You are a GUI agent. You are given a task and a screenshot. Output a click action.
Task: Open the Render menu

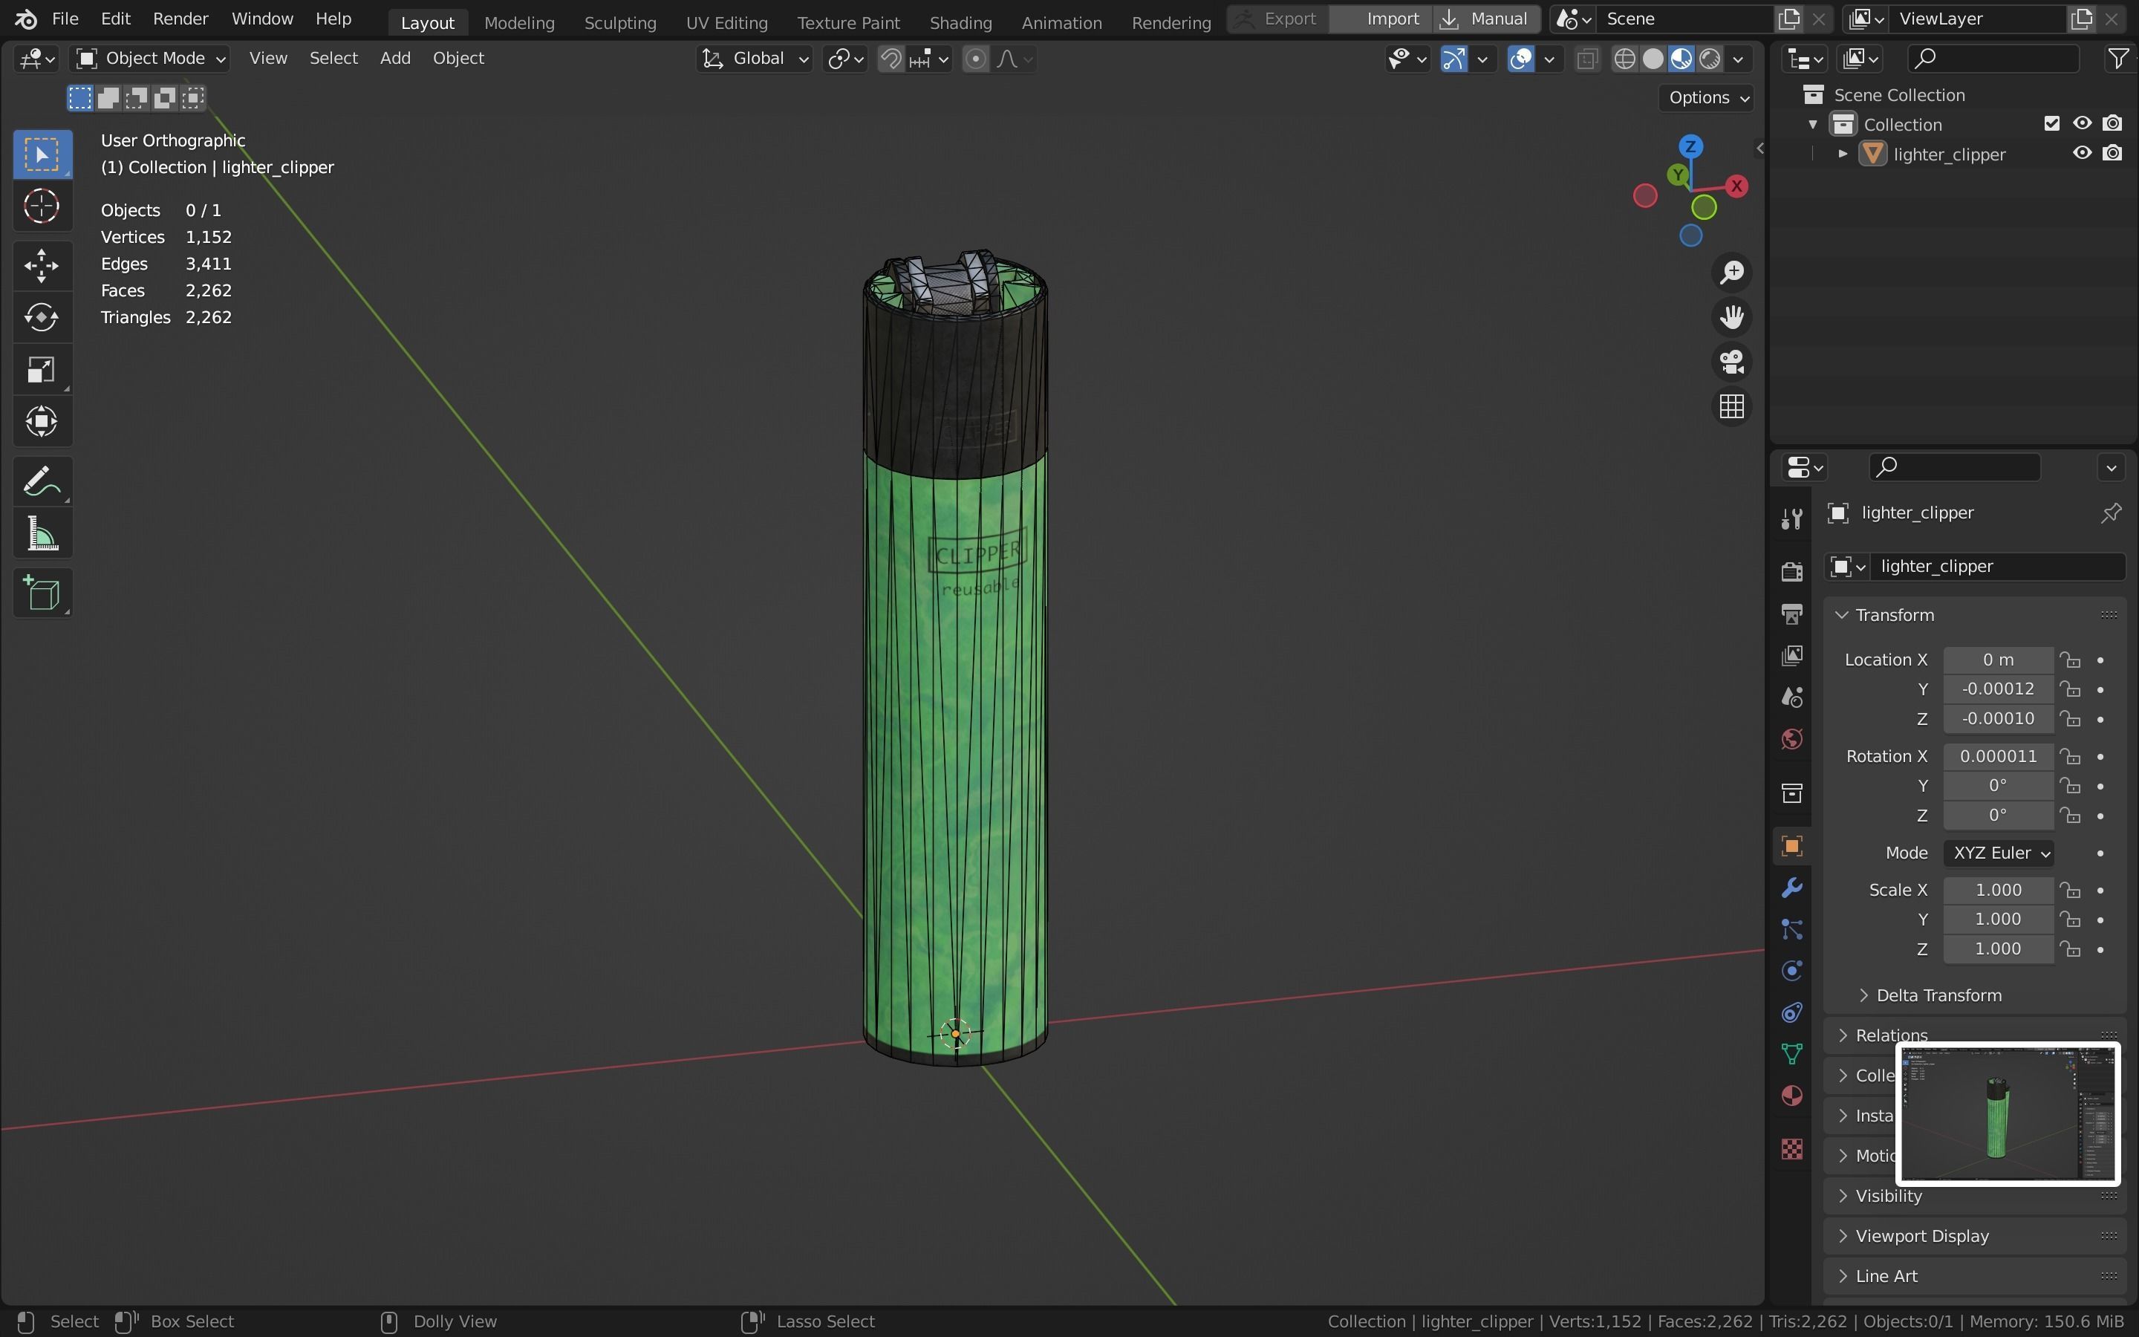pos(180,19)
